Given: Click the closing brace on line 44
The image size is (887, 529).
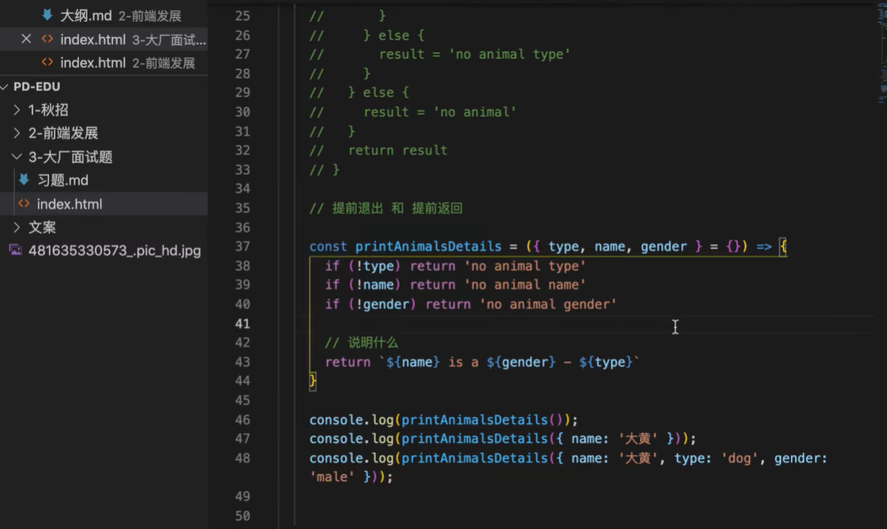Looking at the screenshot, I should (x=312, y=381).
